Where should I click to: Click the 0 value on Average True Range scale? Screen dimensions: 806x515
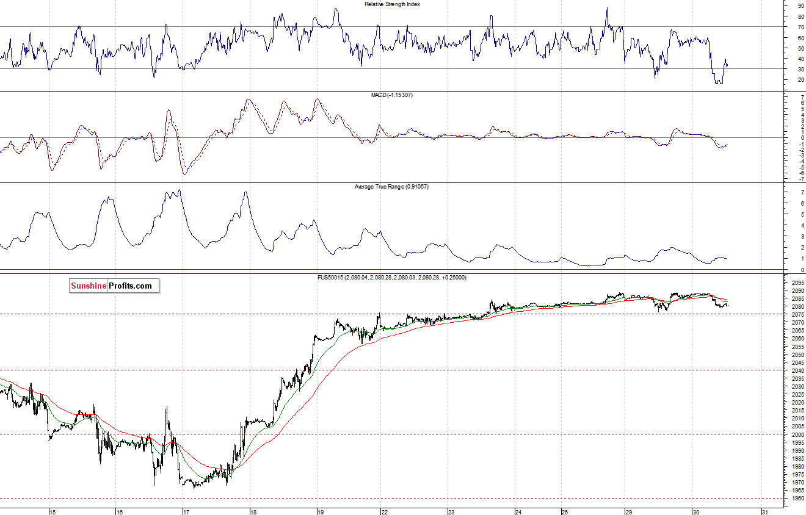coord(802,270)
